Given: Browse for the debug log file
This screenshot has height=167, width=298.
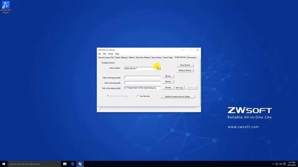Looking at the screenshot, I should [168, 88].
